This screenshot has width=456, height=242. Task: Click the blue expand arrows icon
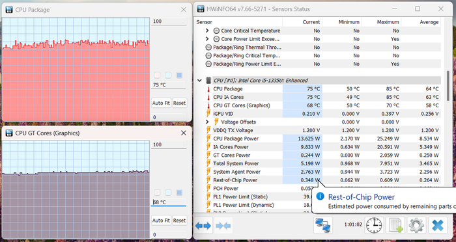(x=203, y=226)
